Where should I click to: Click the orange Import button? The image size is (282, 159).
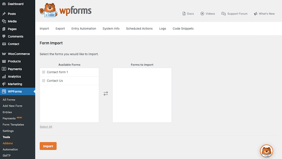pos(48,146)
